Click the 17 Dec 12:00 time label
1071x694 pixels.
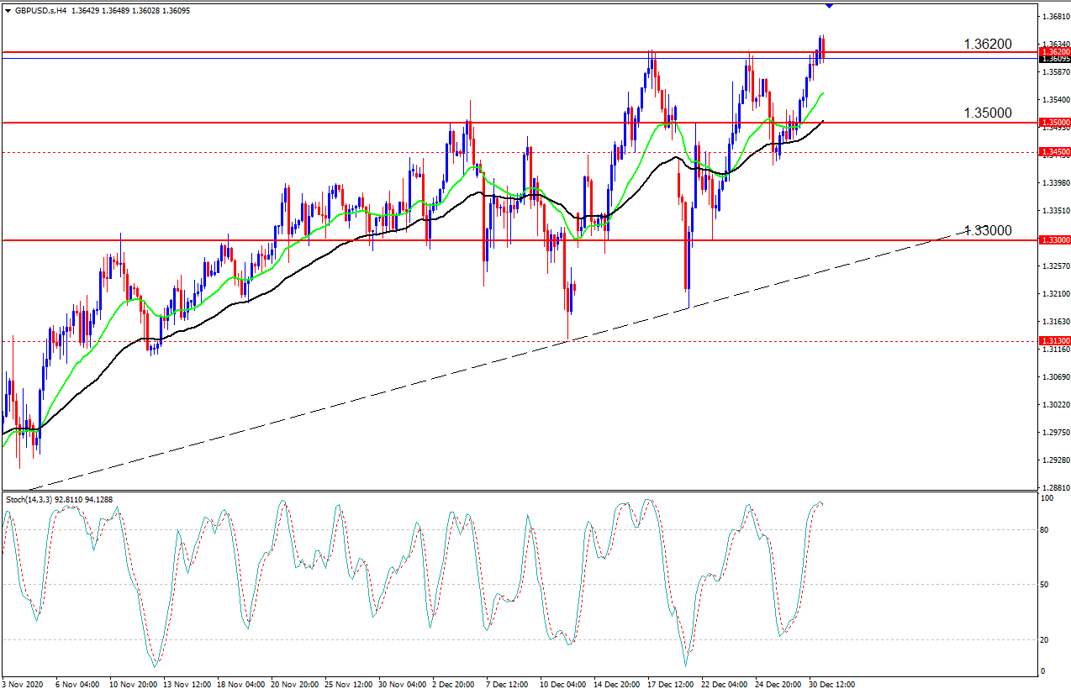click(x=671, y=685)
